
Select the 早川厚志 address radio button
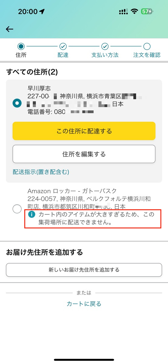[17, 103]
